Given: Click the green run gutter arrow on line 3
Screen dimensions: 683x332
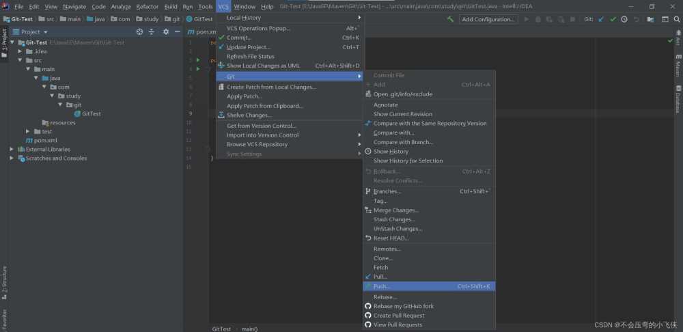Looking at the screenshot, I should 199,59.
